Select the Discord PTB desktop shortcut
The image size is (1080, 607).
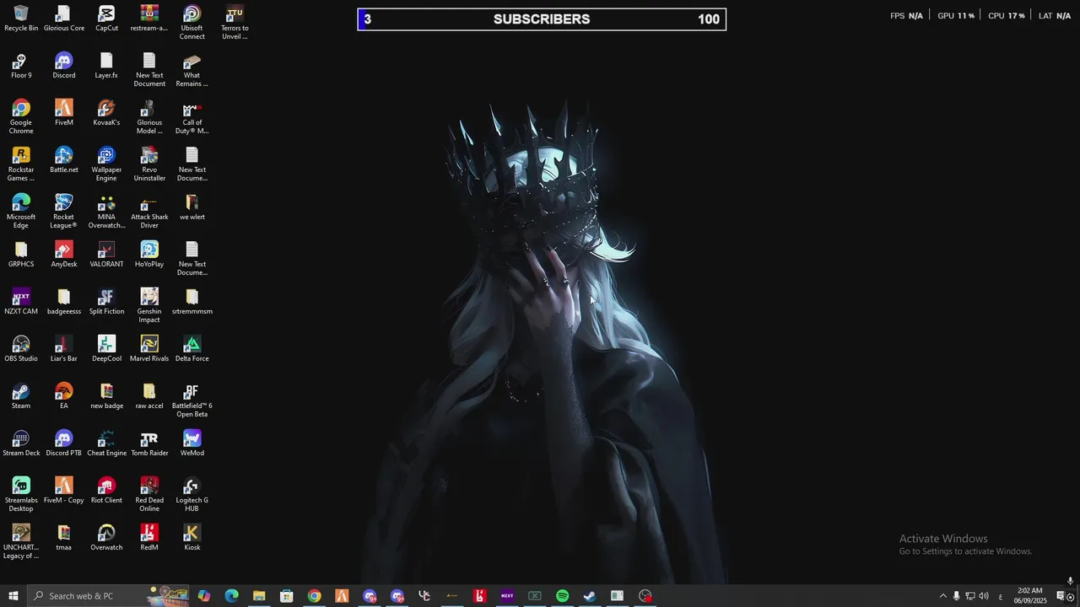pyautogui.click(x=64, y=443)
